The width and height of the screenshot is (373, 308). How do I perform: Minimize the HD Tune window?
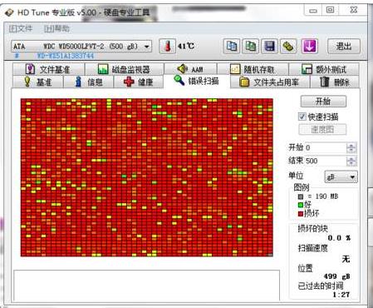(313, 11)
